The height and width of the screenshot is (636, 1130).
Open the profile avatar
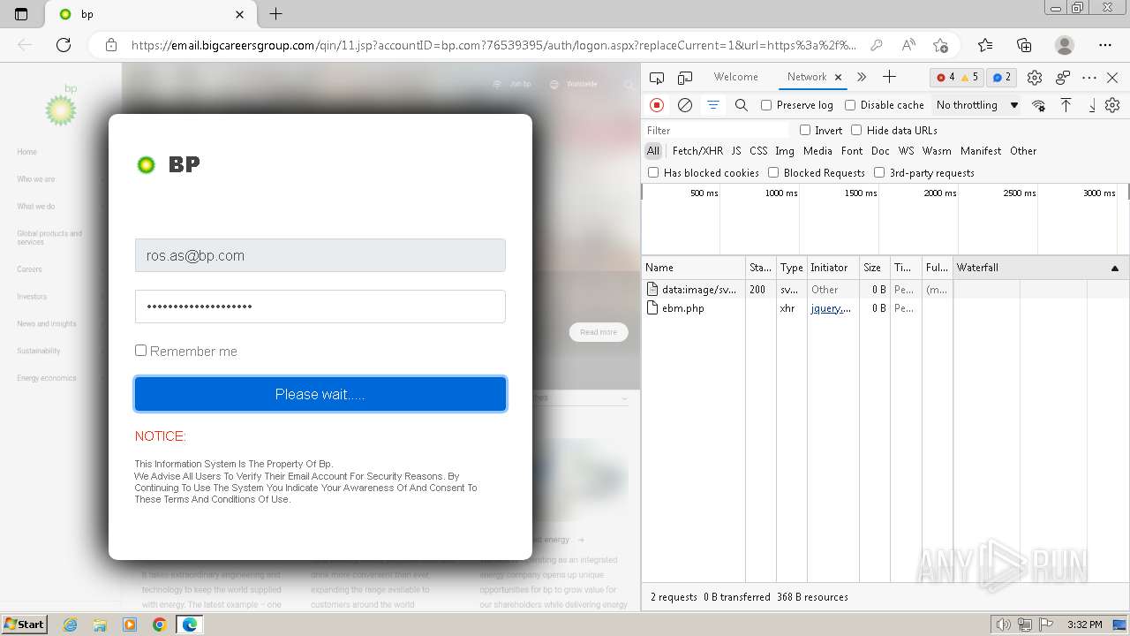click(1065, 45)
